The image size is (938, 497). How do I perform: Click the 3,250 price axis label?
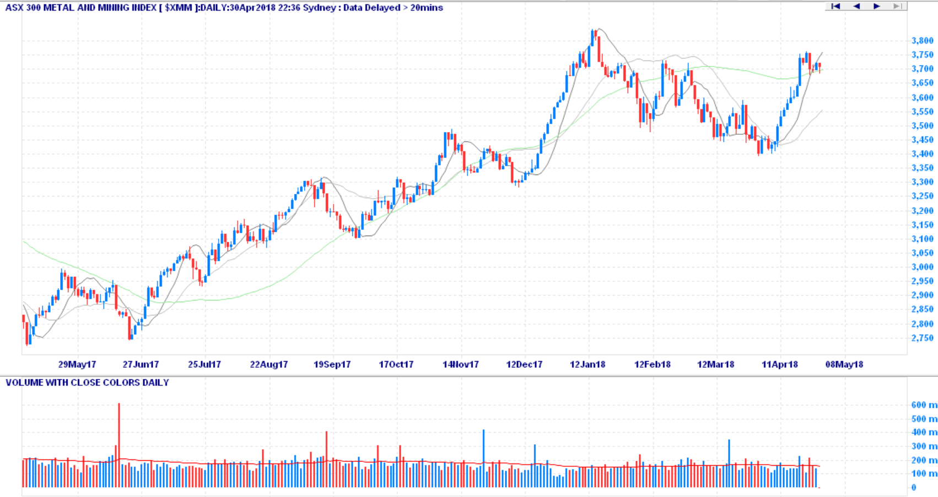tap(923, 196)
